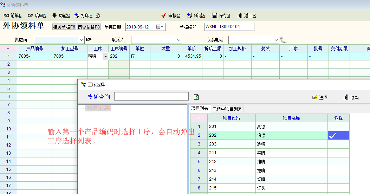Click the small printer icon after 打印P

point(98,15)
